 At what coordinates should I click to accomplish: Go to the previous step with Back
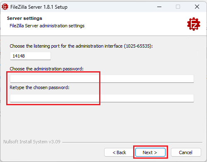(x=119, y=152)
